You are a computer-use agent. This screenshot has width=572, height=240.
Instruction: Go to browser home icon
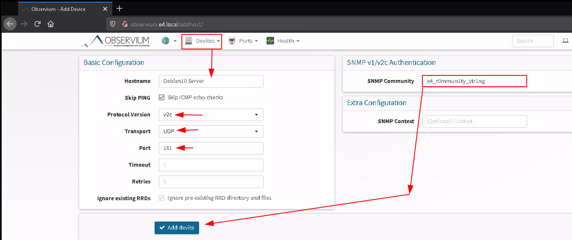pos(51,24)
